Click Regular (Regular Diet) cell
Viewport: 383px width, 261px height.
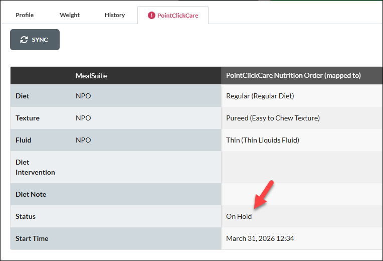(260, 96)
